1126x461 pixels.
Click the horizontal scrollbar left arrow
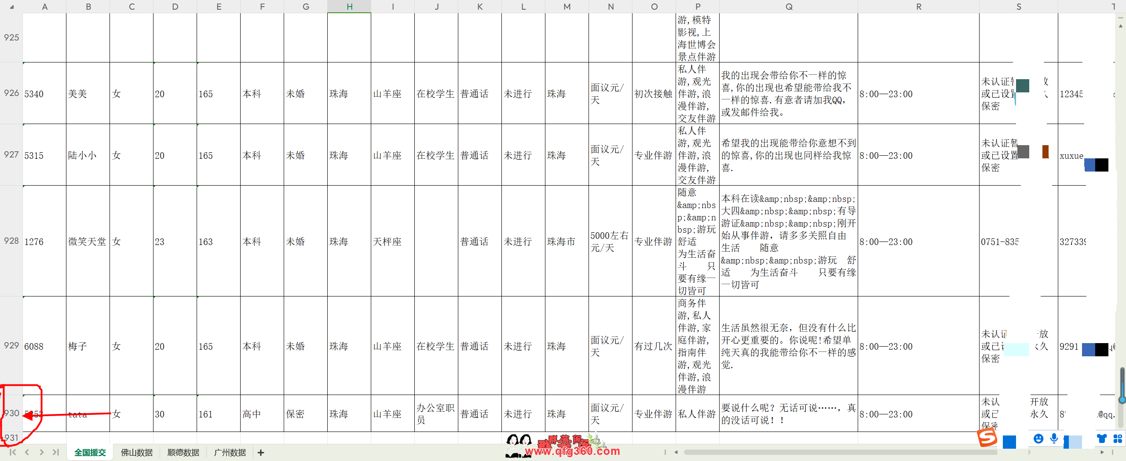coord(676,452)
